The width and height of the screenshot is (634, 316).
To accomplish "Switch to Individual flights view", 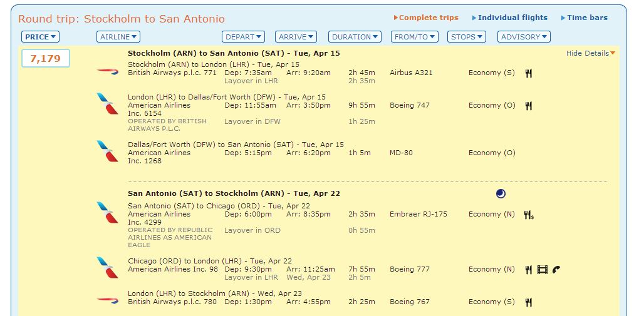I will point(512,18).
